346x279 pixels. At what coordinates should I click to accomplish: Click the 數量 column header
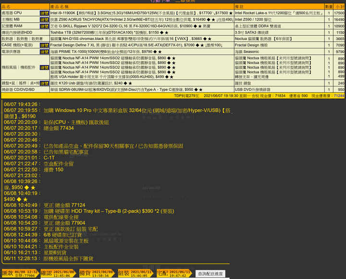pos(329,7)
